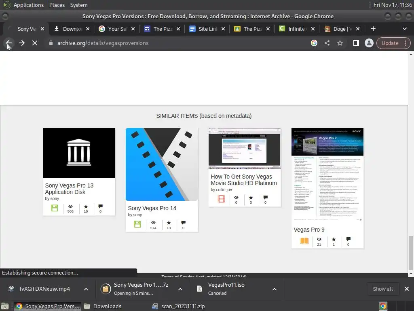Click texts book icon under Vegas Pro 9
Viewport: 414px width, 311px height.
point(304,241)
